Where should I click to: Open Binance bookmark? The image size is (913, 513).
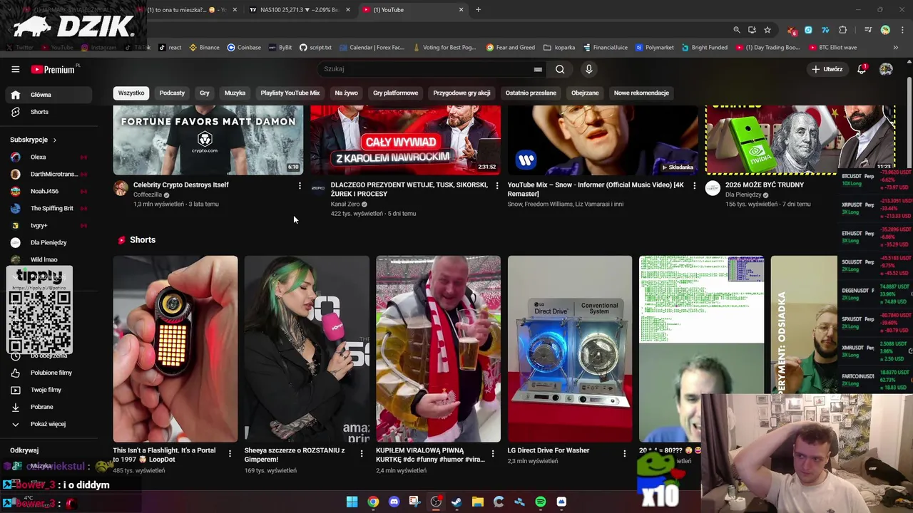pyautogui.click(x=204, y=48)
